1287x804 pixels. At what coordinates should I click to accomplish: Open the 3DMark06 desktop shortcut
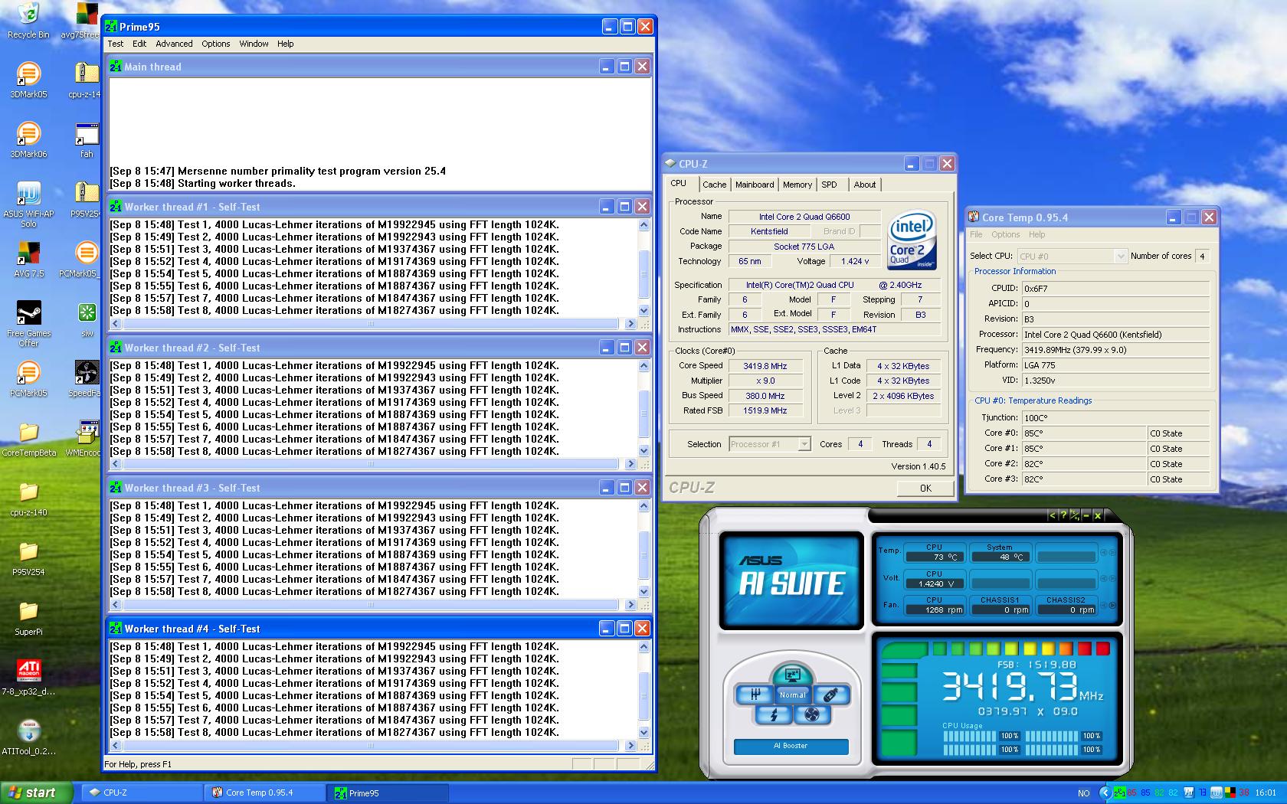tap(28, 139)
